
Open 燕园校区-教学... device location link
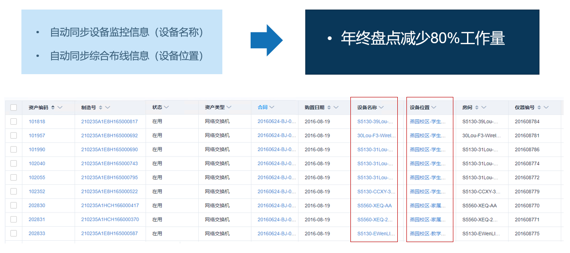(x=428, y=233)
